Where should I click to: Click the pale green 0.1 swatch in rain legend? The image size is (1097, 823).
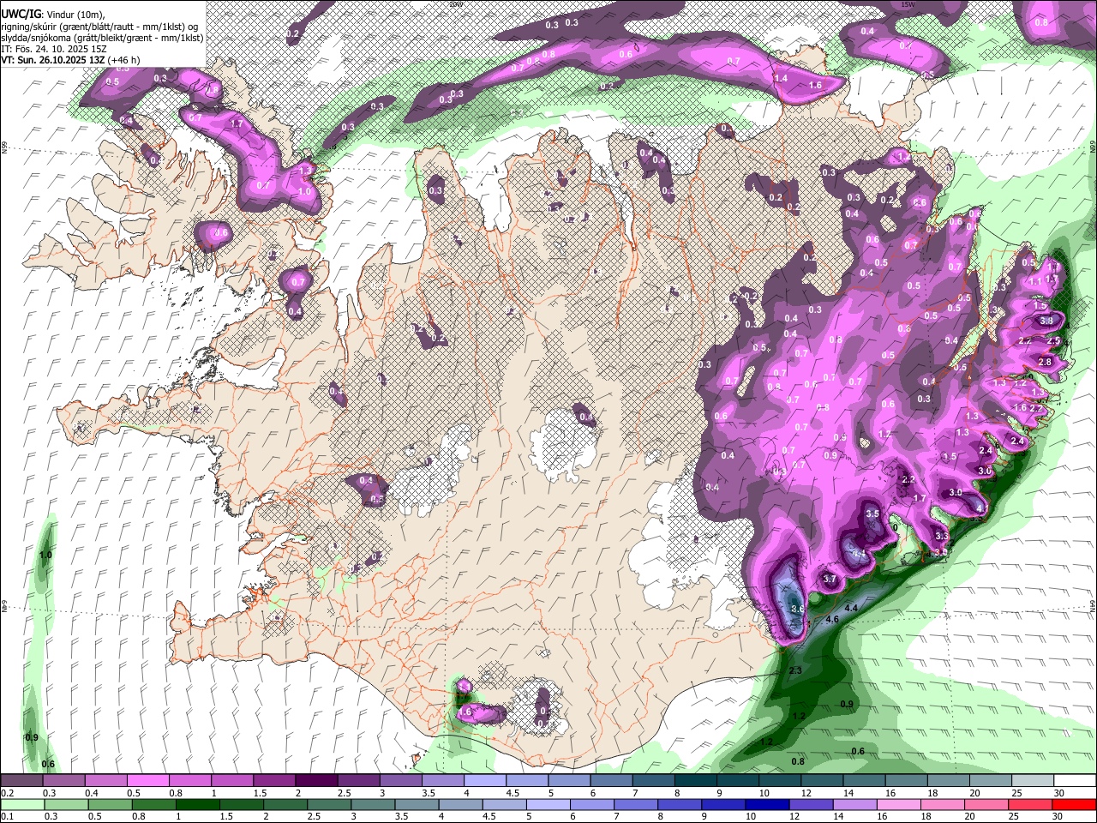(22, 805)
